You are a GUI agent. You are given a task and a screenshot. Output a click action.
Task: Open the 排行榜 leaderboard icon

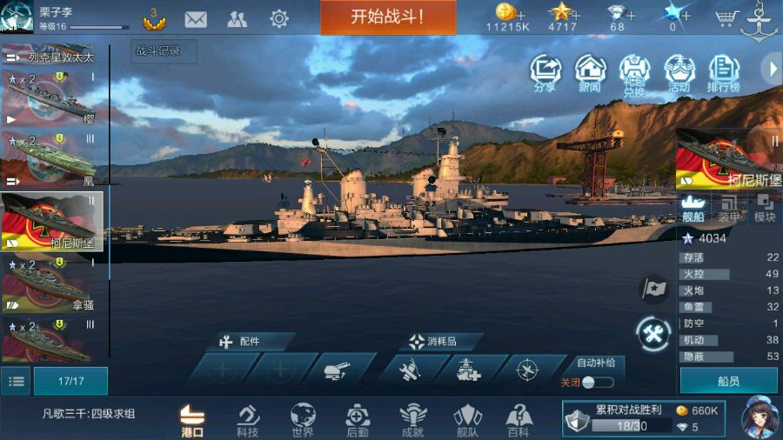pyautogui.click(x=724, y=74)
